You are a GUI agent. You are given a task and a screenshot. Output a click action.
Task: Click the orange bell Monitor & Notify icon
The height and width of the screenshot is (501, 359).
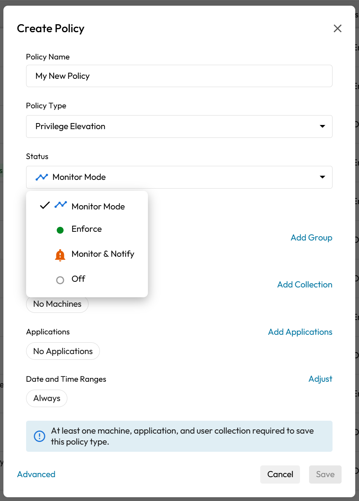tap(60, 255)
